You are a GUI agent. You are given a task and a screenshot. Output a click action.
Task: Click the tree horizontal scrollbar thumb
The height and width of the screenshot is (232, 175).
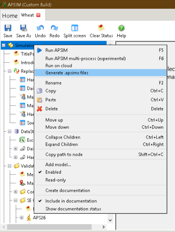[49, 227]
